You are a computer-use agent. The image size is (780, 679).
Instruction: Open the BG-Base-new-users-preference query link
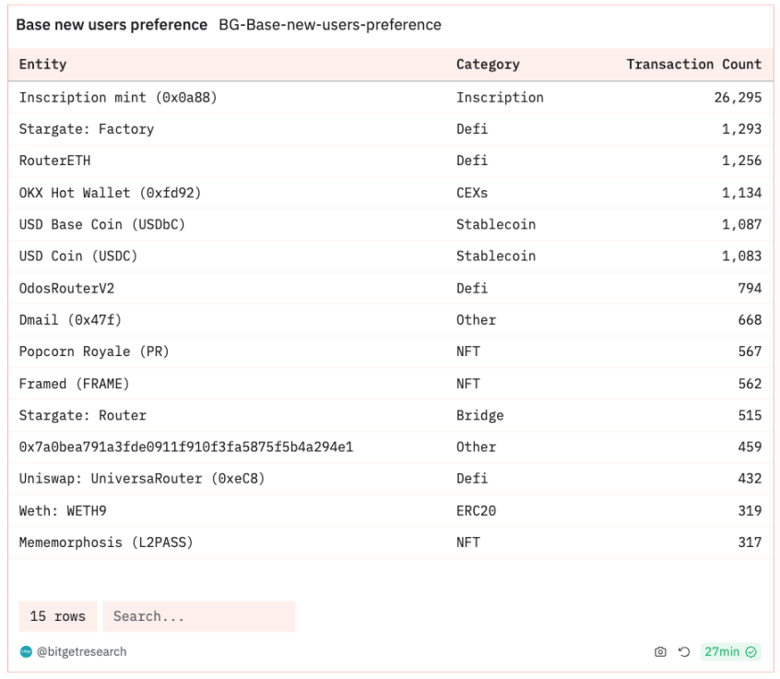(330, 24)
